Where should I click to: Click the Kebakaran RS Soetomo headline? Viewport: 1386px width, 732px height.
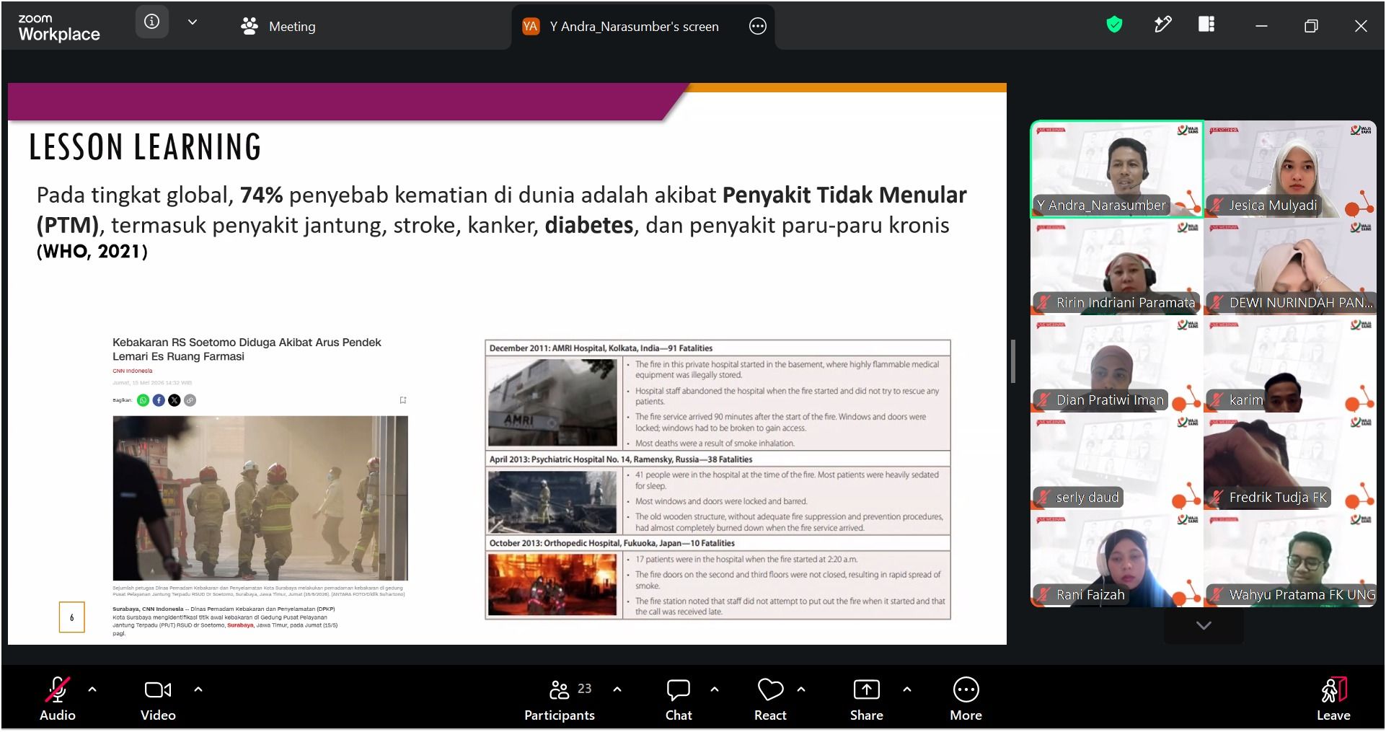tap(247, 349)
